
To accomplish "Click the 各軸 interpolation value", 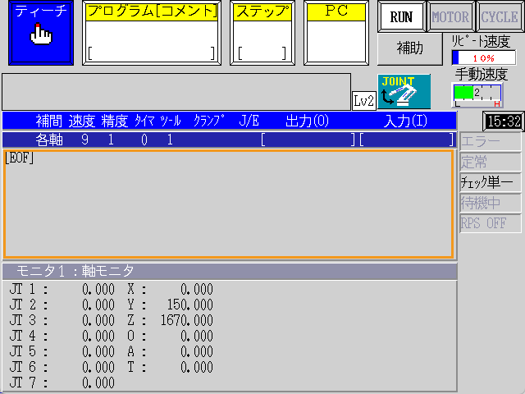I will pyautogui.click(x=49, y=140).
